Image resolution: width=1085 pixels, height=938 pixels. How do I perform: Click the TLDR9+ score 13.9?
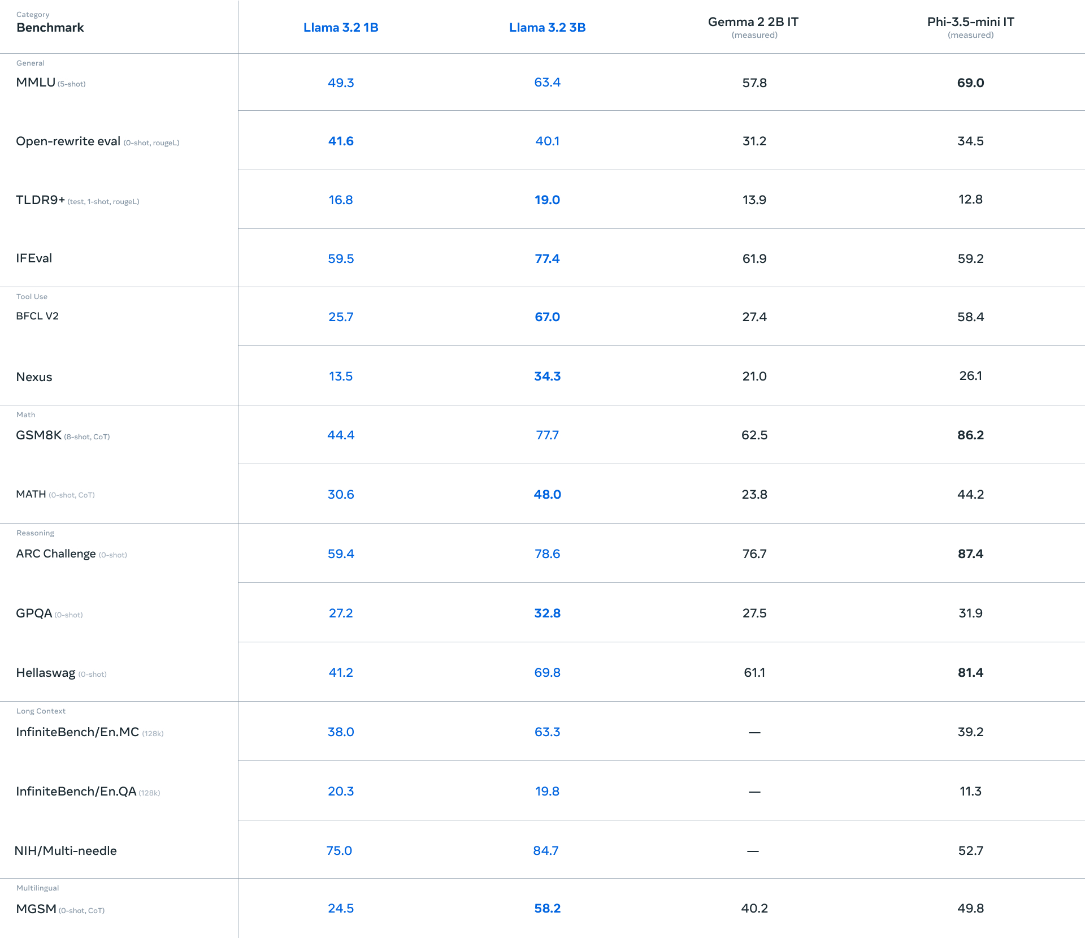[x=754, y=200]
